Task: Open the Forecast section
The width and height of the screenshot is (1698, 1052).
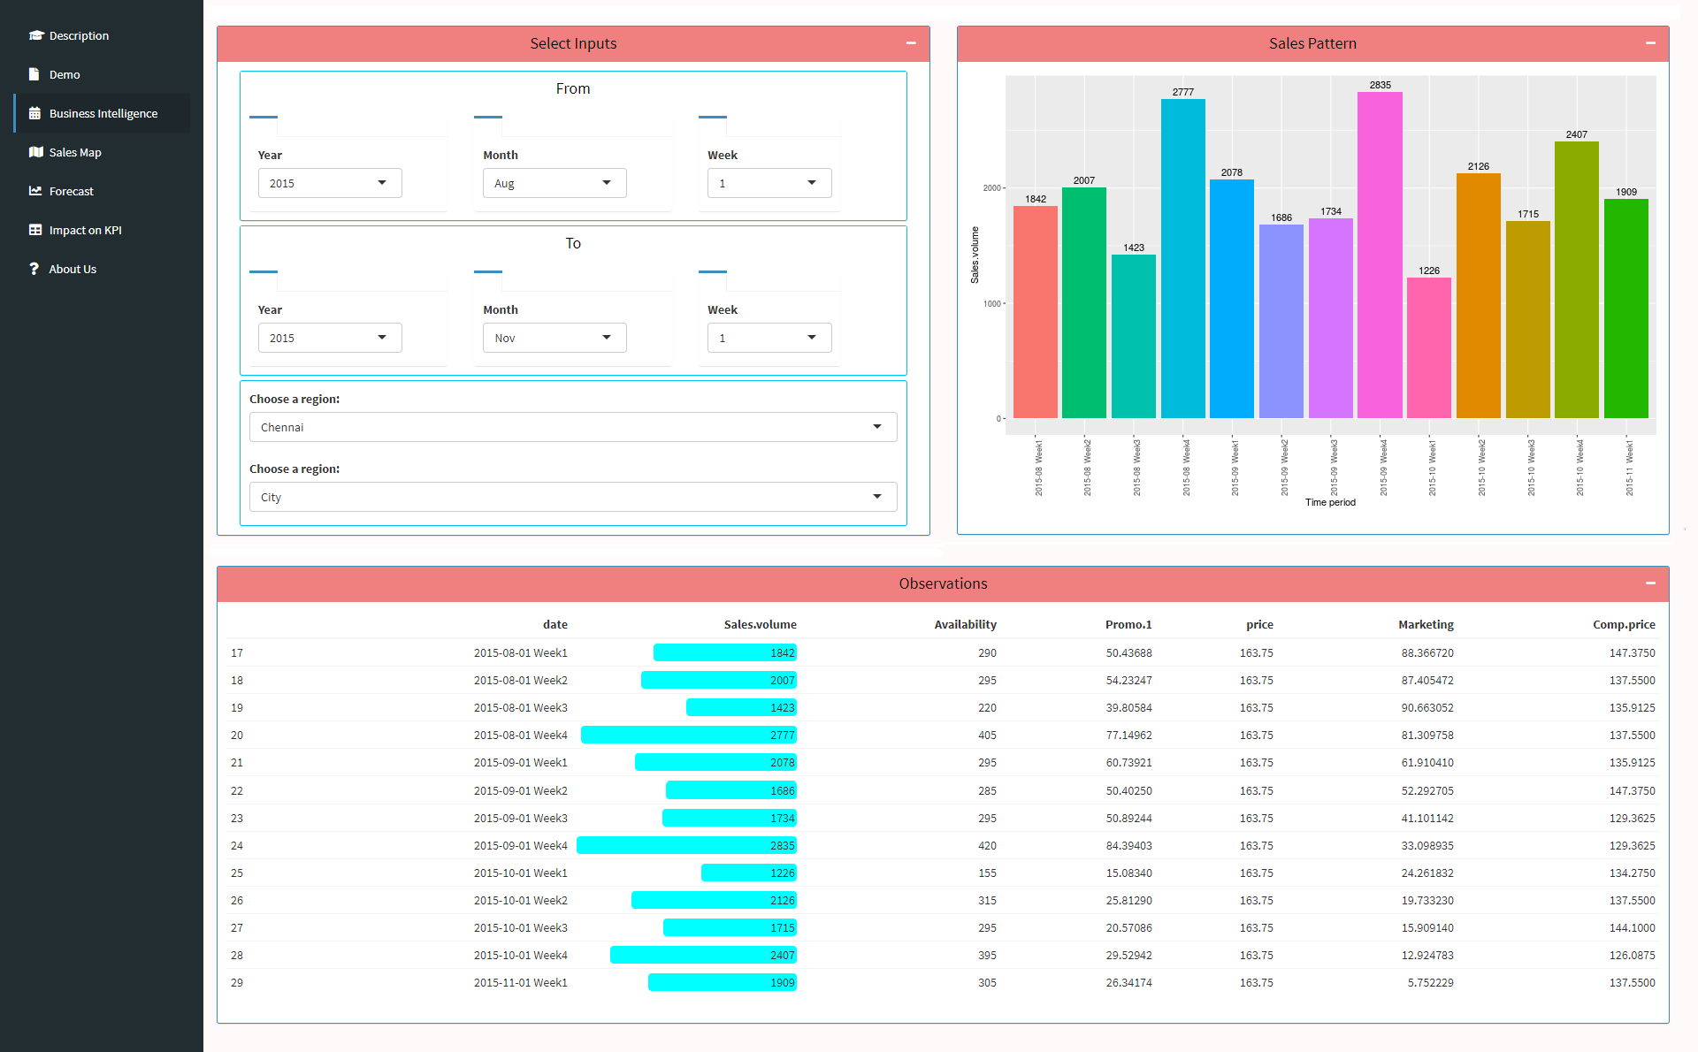Action: [102, 191]
